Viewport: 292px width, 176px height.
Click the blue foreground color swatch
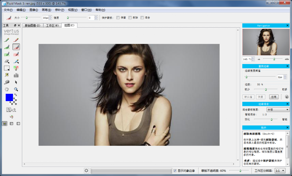point(9,97)
